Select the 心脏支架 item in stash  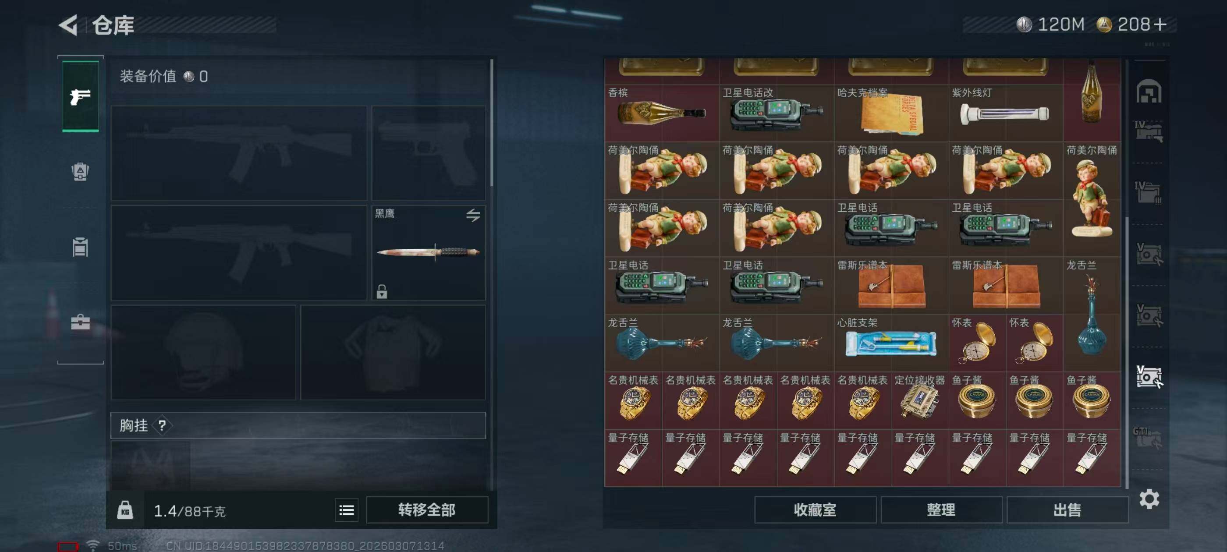click(891, 343)
